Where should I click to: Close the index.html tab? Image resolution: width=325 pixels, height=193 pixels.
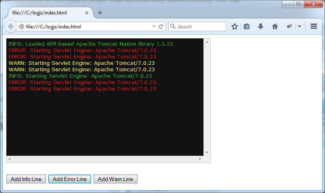click(x=87, y=13)
